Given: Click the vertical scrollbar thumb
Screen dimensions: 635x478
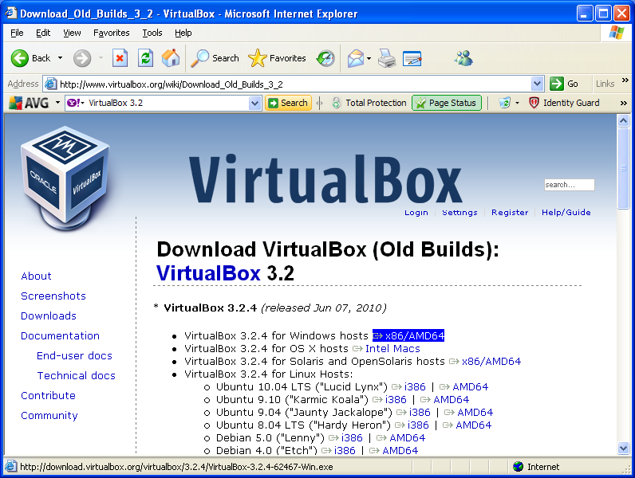Looking at the screenshot, I should tap(623, 168).
